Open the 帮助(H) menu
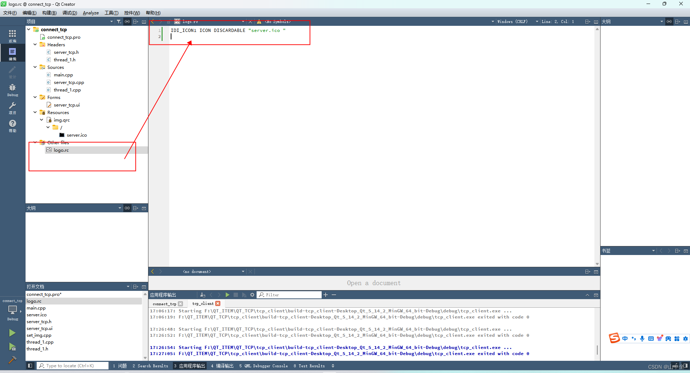The width and height of the screenshot is (690, 373). (x=153, y=13)
